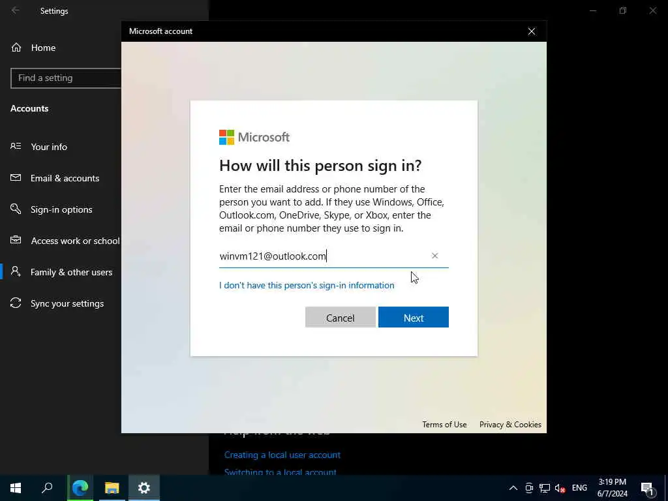
Task: Click the Settings back arrow
Action: coord(16,10)
